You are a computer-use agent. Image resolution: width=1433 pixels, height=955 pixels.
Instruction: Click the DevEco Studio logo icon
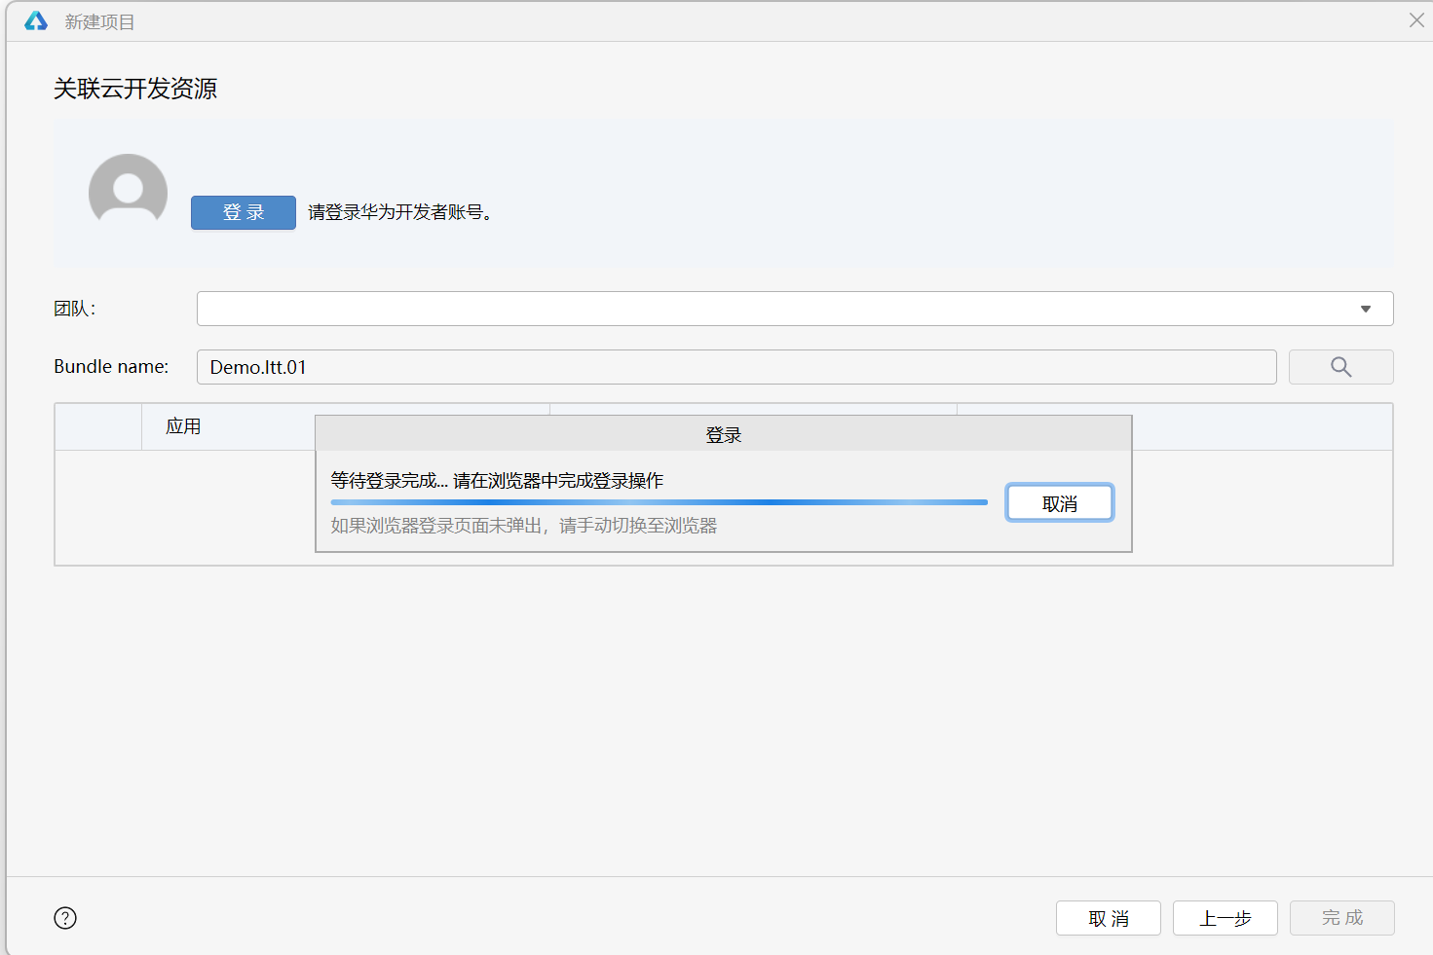36,21
